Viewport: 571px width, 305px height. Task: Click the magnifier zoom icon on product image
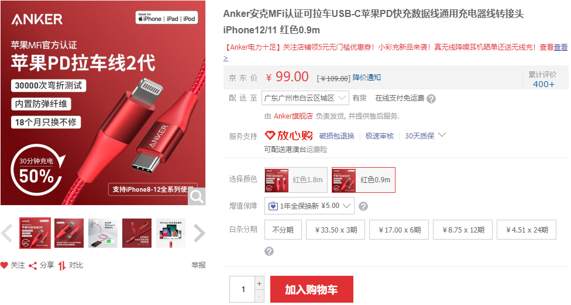coord(197,196)
